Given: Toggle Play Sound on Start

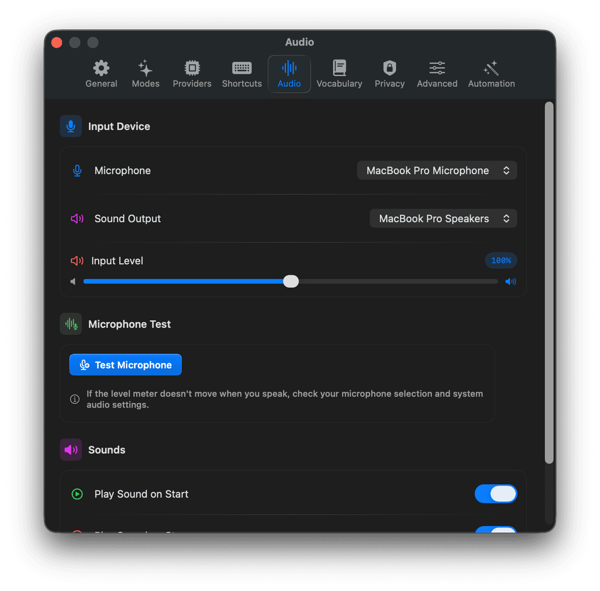Looking at the screenshot, I should [x=495, y=494].
